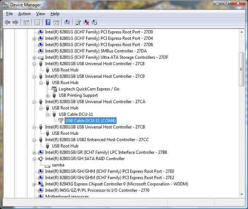248x209 pixels.
Task: Click the vertical scrollbar thumb
Action: [x=242, y=69]
